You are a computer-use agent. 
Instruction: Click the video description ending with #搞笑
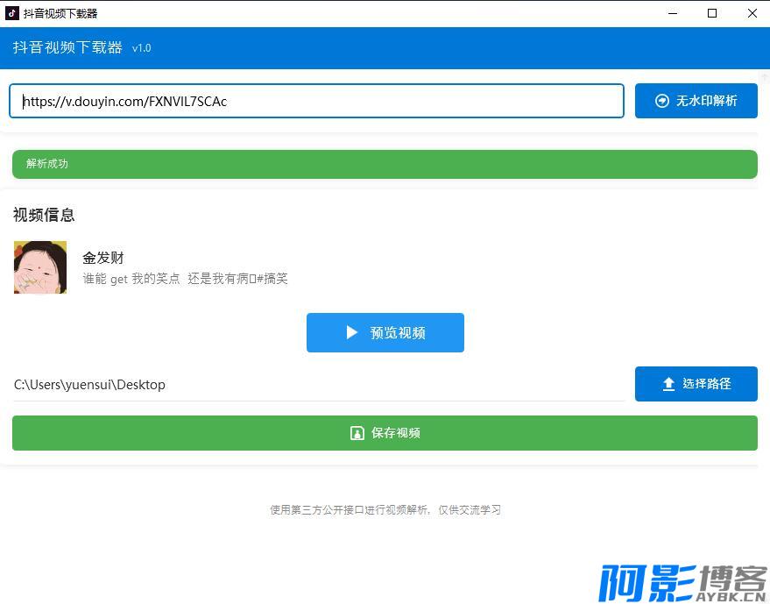pos(185,279)
